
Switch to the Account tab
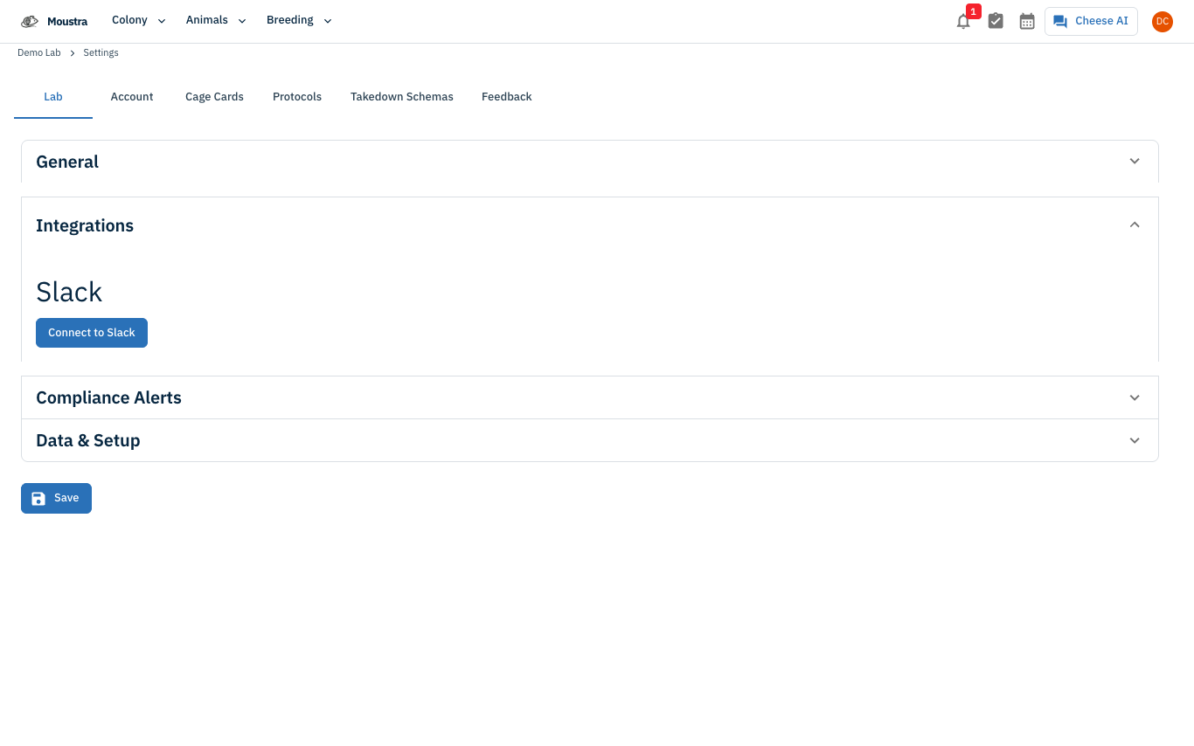pyautogui.click(x=132, y=97)
